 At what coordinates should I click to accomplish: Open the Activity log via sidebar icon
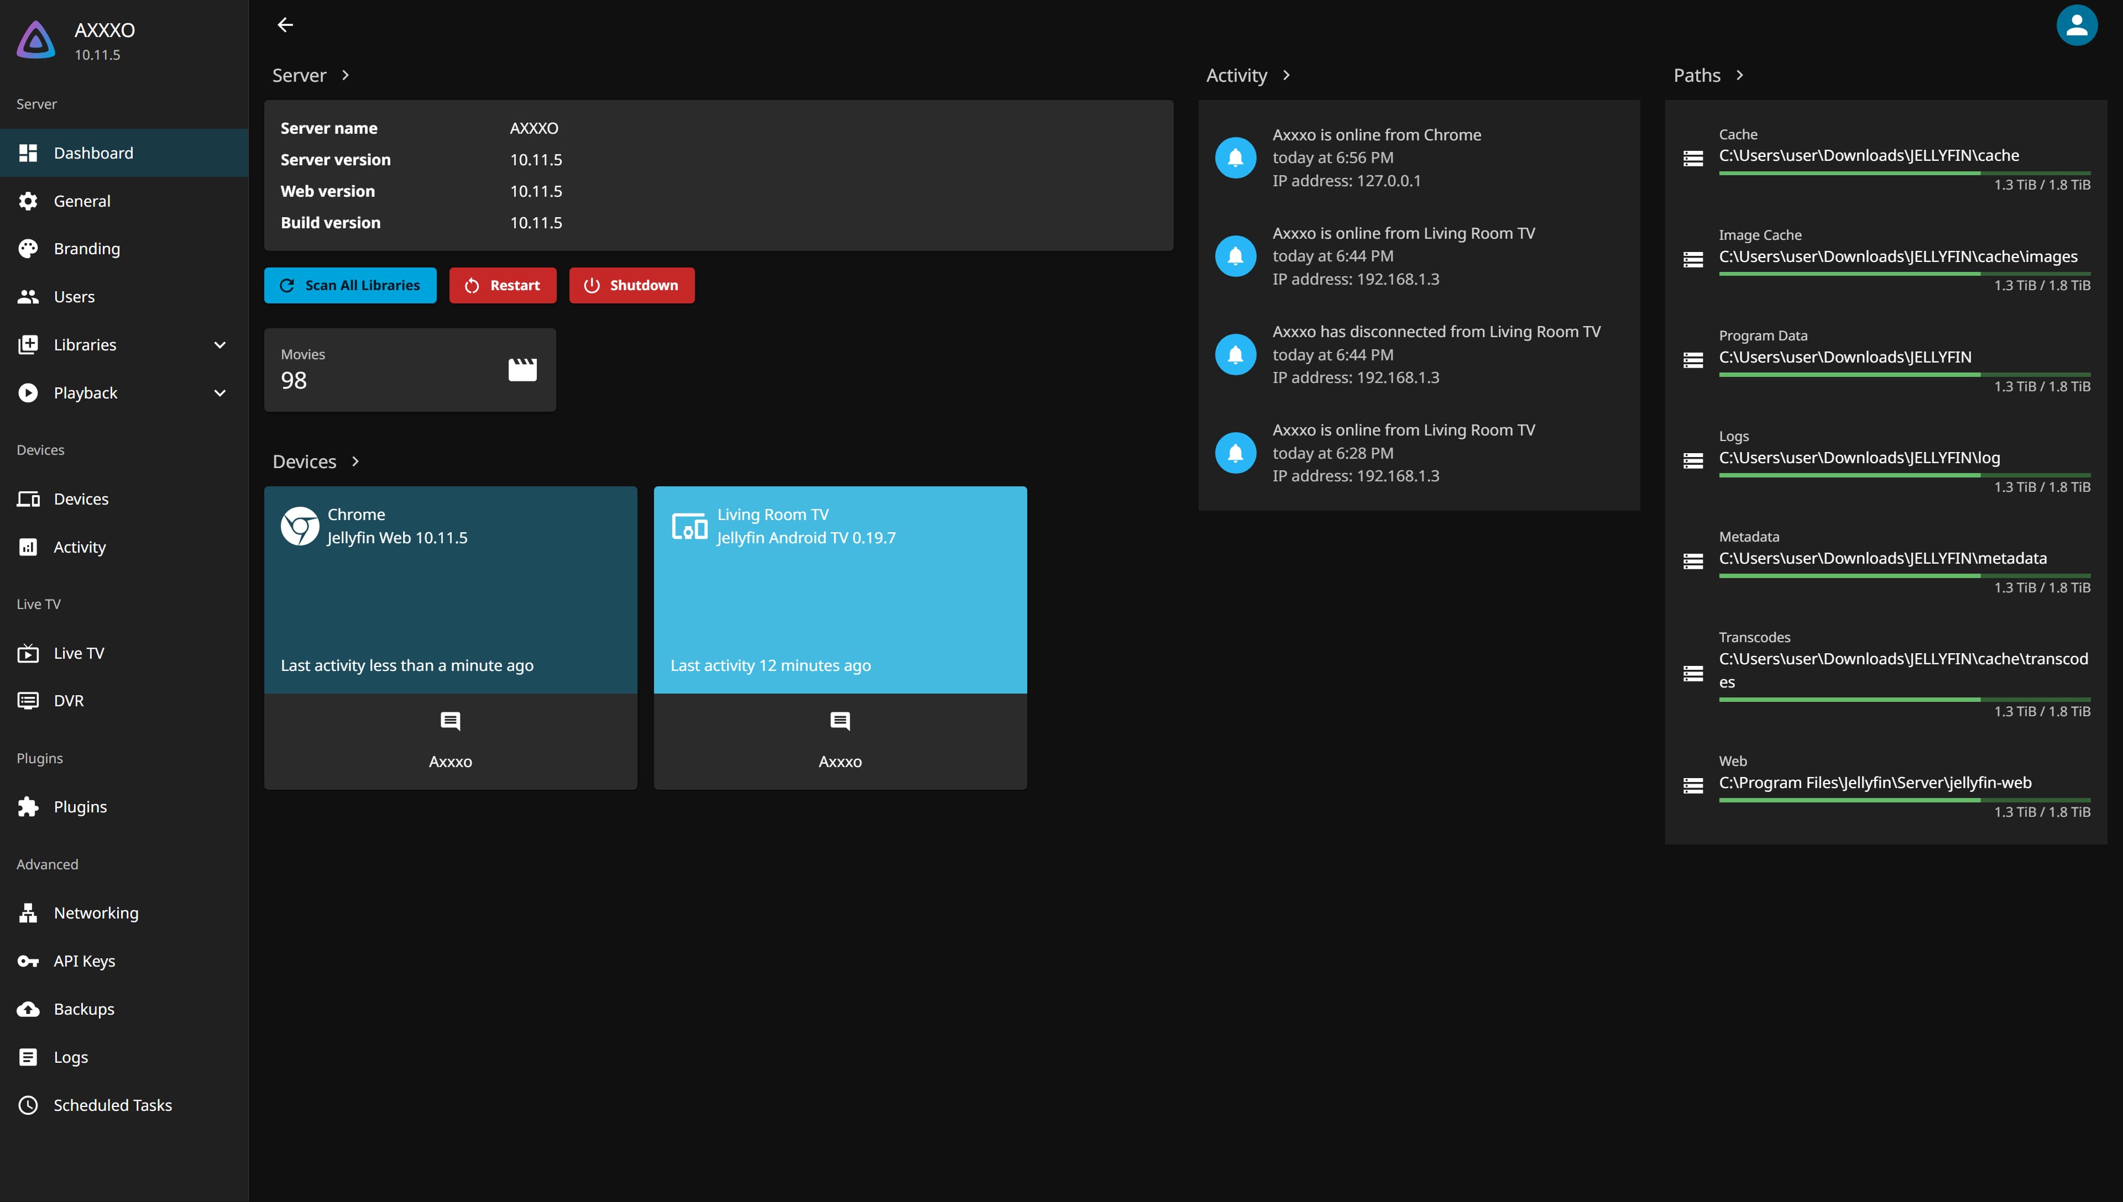coord(28,547)
